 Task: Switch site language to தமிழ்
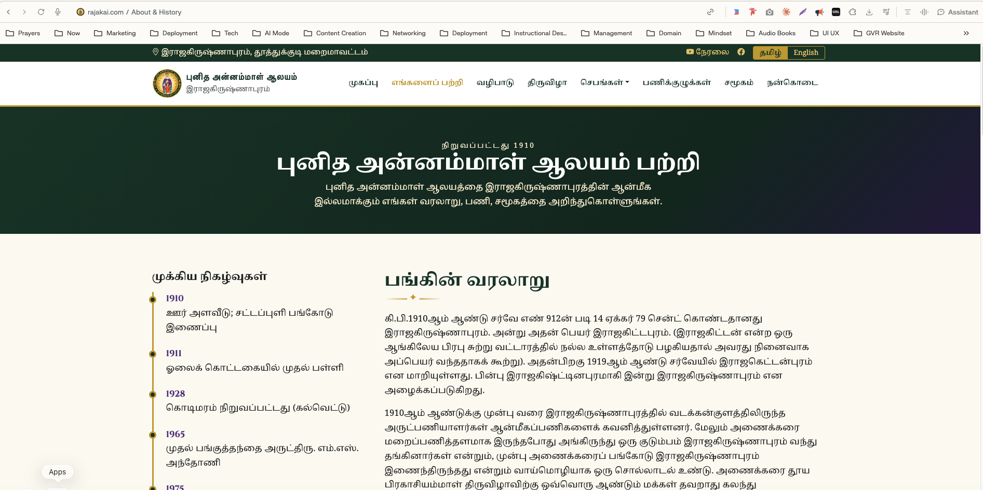pos(771,52)
